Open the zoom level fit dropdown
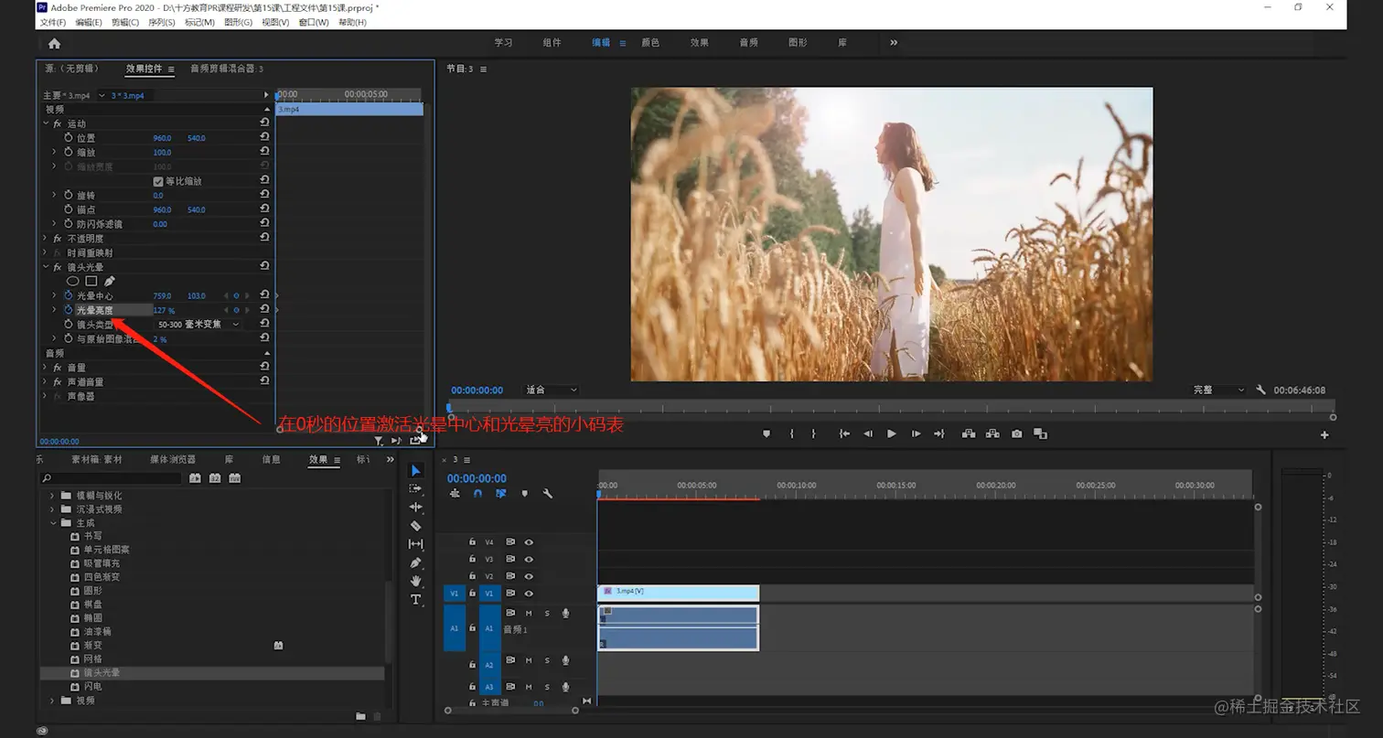The height and width of the screenshot is (738, 1383). point(552,390)
